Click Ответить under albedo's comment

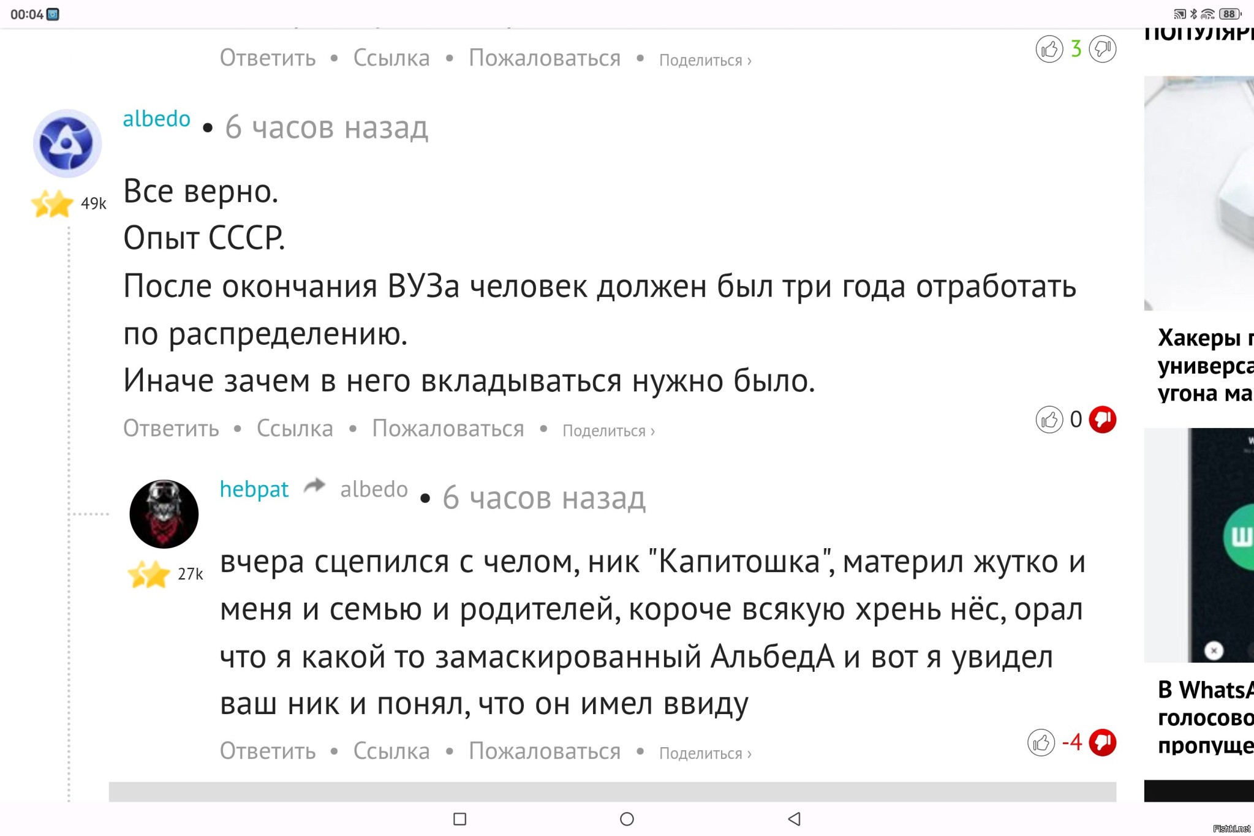pyautogui.click(x=171, y=429)
